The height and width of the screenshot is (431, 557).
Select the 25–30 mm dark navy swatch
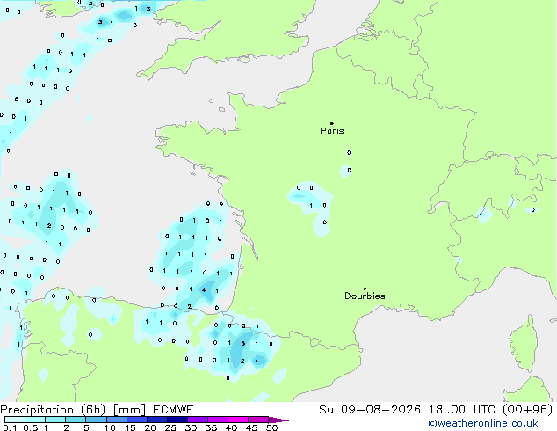click(x=177, y=420)
